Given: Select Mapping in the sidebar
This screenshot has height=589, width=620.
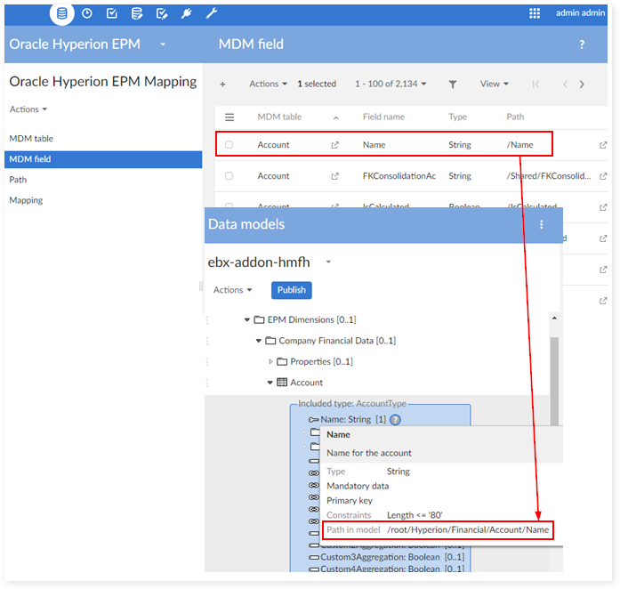Looking at the screenshot, I should click(x=26, y=200).
